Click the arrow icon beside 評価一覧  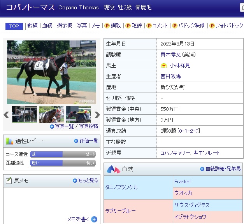[x=76, y=141]
